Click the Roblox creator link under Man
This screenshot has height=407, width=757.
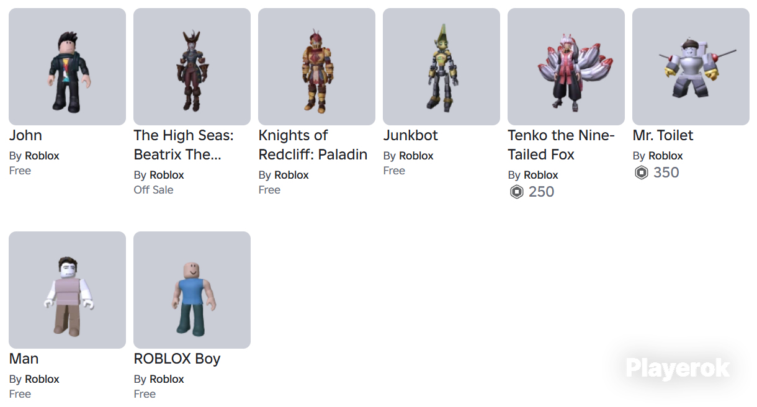pyautogui.click(x=42, y=379)
